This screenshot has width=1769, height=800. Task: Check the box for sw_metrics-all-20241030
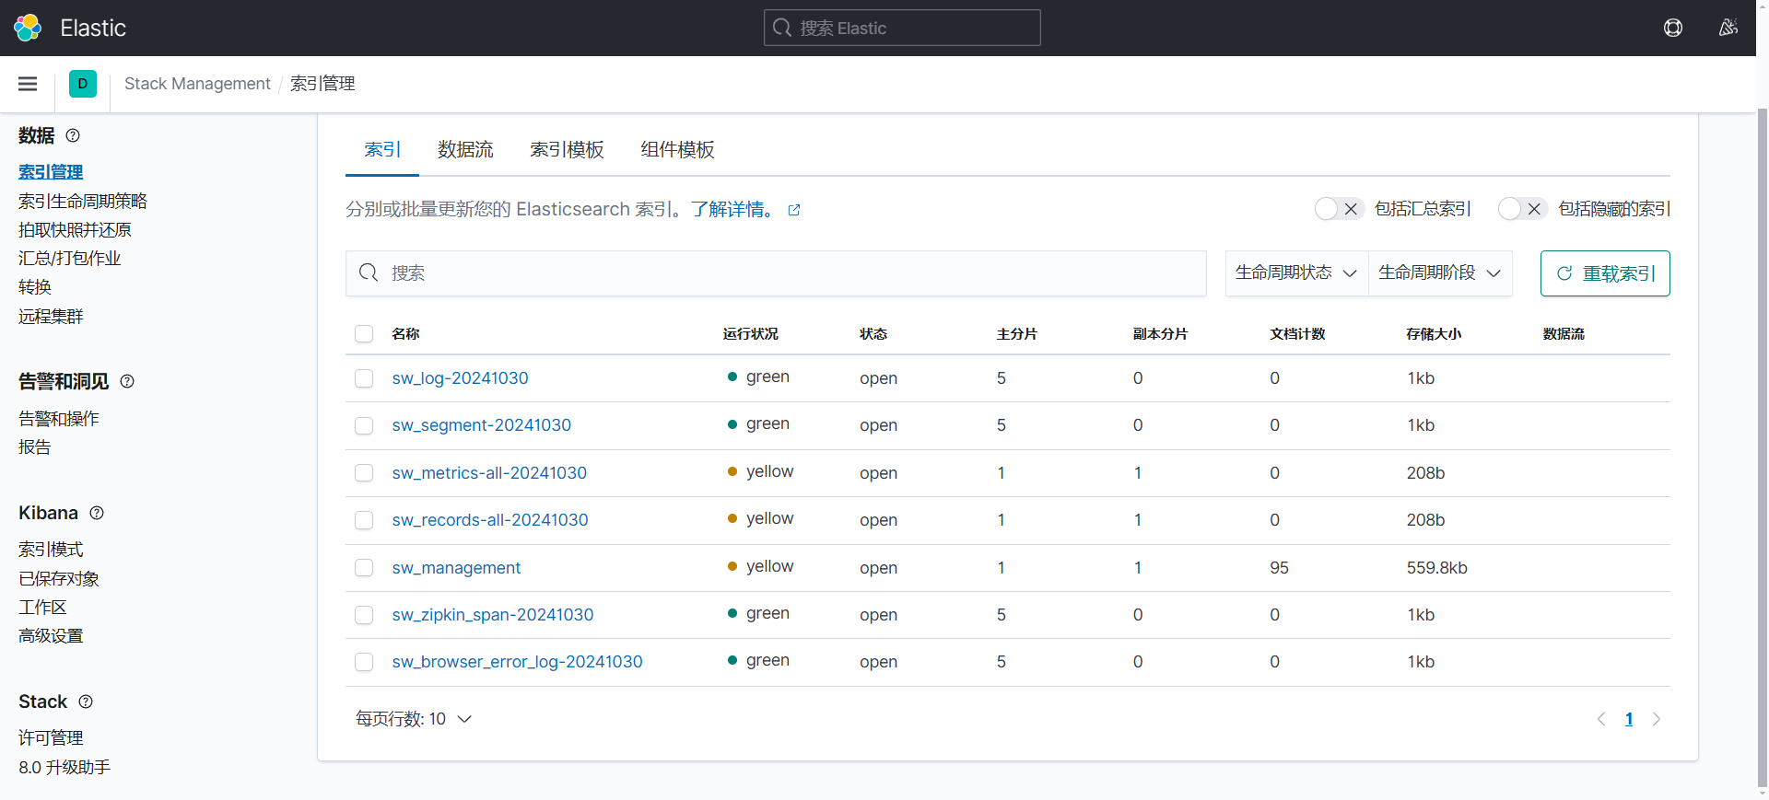[364, 473]
